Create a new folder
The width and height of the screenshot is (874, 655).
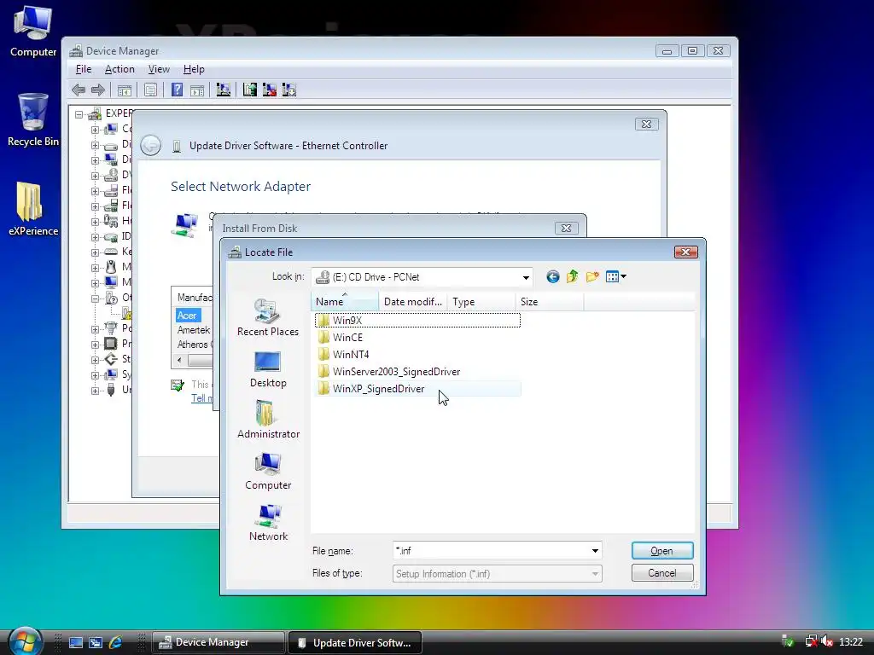pyautogui.click(x=592, y=277)
